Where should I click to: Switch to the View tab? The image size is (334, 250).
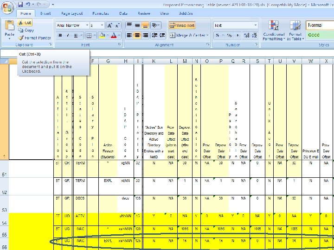point(164,13)
